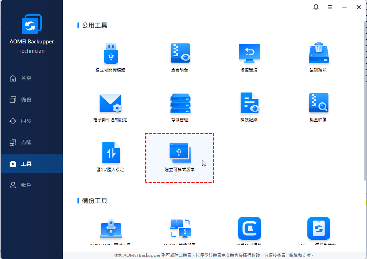The image size is (367, 259).
Task: Switch to 克隆 clone section
Action: pos(32,142)
